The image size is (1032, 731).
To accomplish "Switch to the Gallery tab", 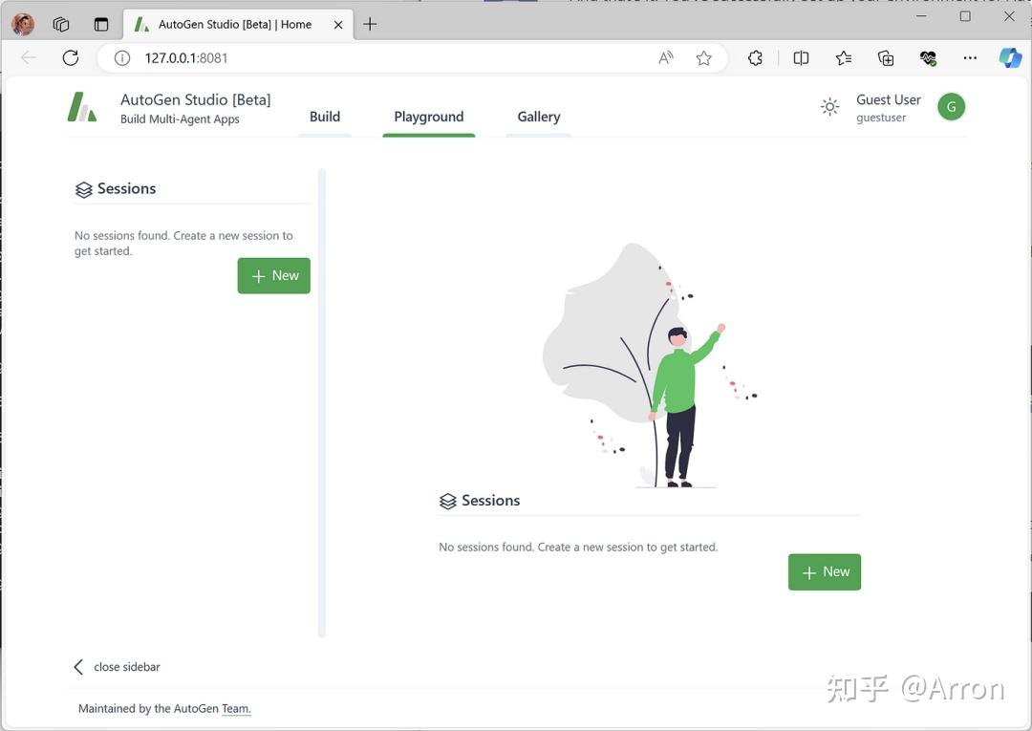I will (x=538, y=116).
